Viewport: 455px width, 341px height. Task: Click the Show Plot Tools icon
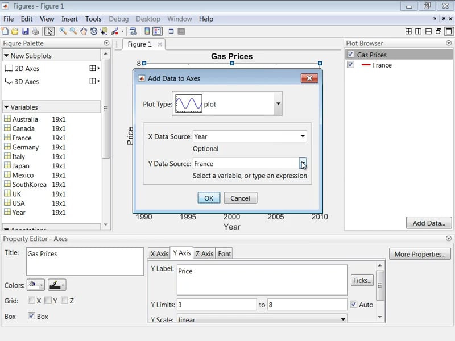pyautogui.click(x=181, y=31)
